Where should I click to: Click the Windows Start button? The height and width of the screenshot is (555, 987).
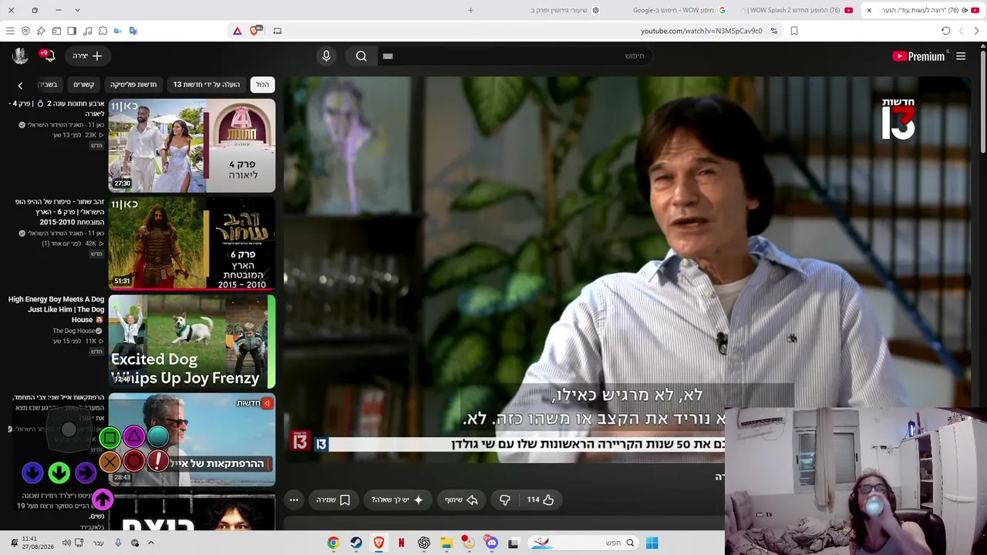point(652,543)
